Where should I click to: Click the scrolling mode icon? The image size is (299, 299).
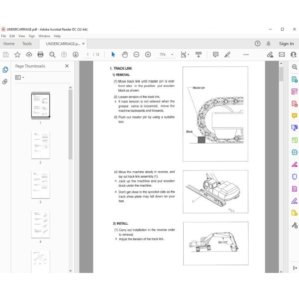point(199,55)
